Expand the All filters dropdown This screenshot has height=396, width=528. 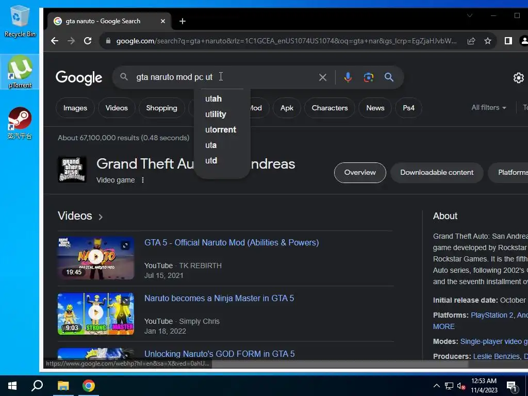(489, 108)
